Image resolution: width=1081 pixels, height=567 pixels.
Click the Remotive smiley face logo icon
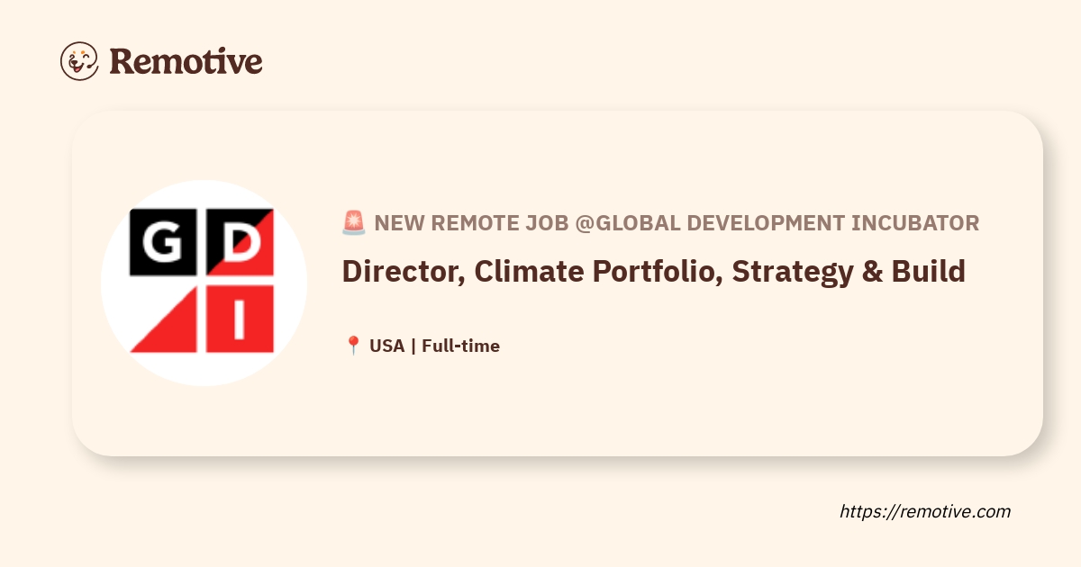78,62
